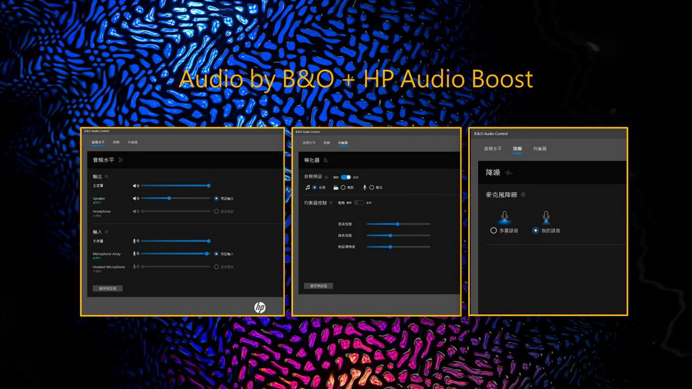Screen dimensions: 692x389
Task: Choose the music preset radio button
Action: point(314,187)
